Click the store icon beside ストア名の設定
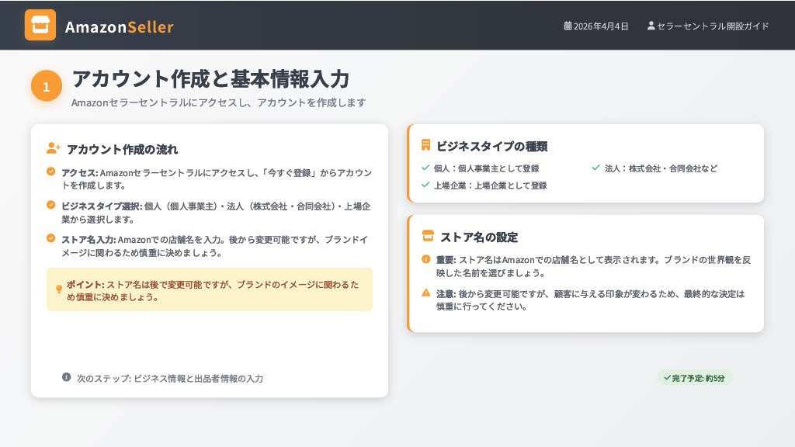The height and width of the screenshot is (447, 795). point(427,236)
